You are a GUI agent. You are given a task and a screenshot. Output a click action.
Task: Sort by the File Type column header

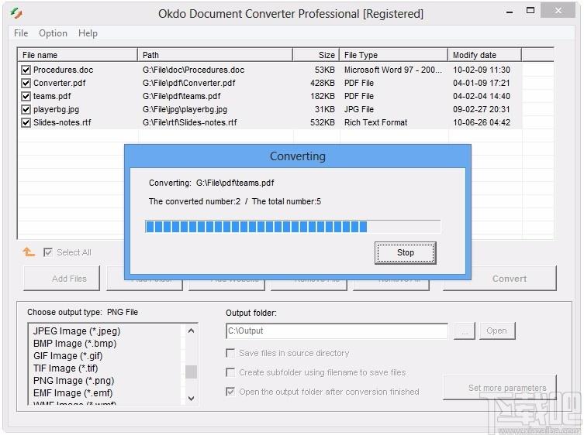[394, 55]
